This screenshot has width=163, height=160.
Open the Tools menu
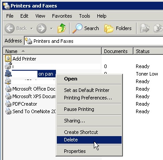click(x=85, y=16)
